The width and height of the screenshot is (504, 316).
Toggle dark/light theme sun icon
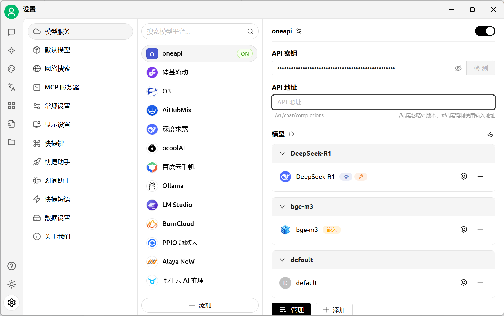12,284
